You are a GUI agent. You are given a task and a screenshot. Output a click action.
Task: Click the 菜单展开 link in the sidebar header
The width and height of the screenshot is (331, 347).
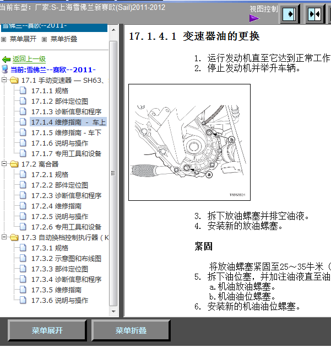tap(23, 39)
